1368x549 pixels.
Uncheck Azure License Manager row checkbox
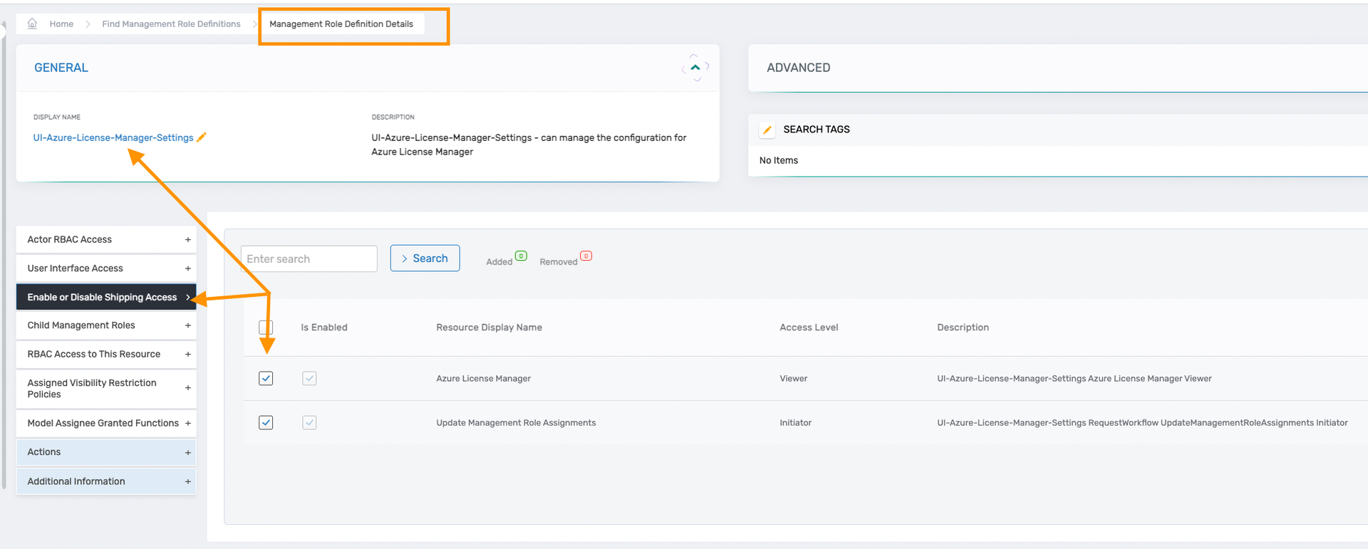click(x=266, y=378)
